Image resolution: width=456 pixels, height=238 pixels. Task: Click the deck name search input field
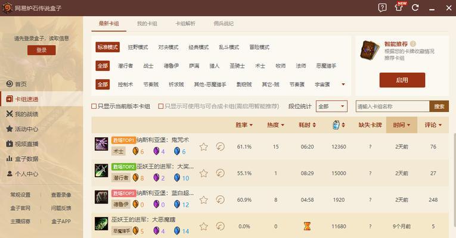(393, 107)
